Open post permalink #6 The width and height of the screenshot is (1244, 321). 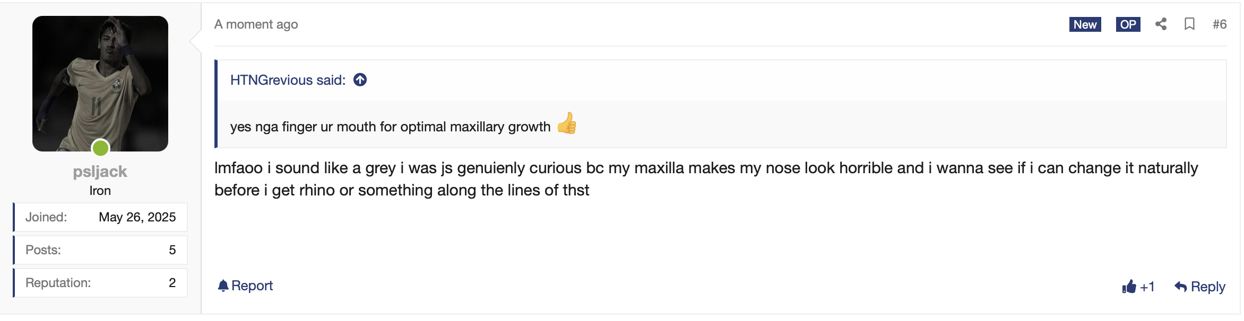tap(1219, 24)
